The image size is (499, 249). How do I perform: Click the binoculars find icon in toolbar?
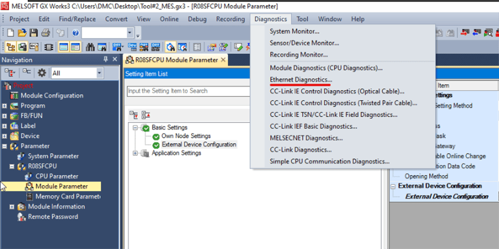tap(90, 47)
